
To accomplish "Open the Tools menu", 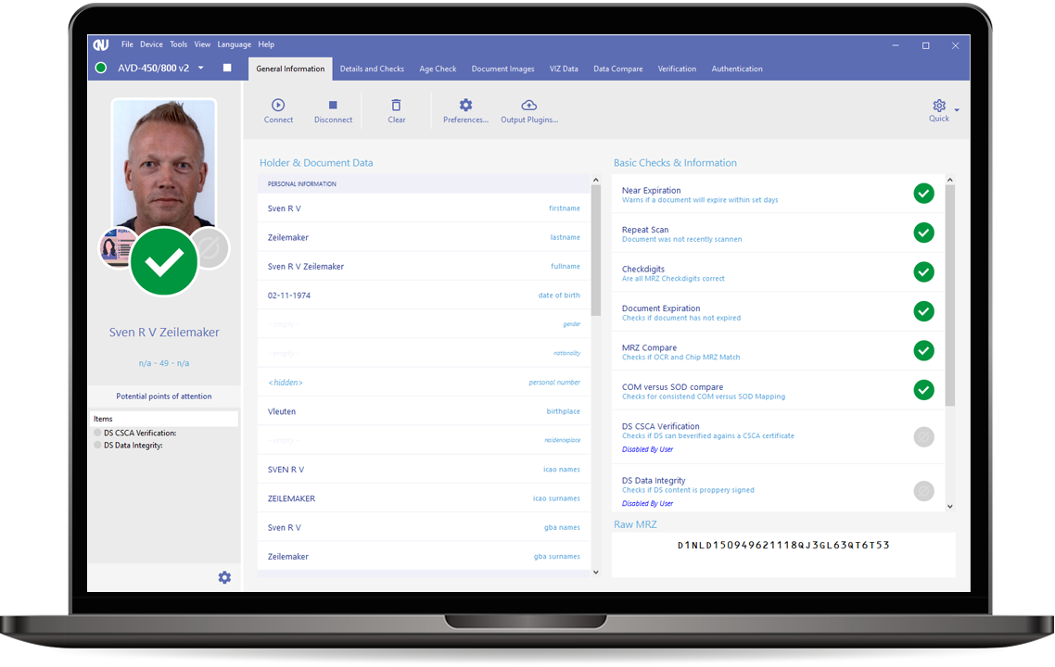I will point(178,44).
